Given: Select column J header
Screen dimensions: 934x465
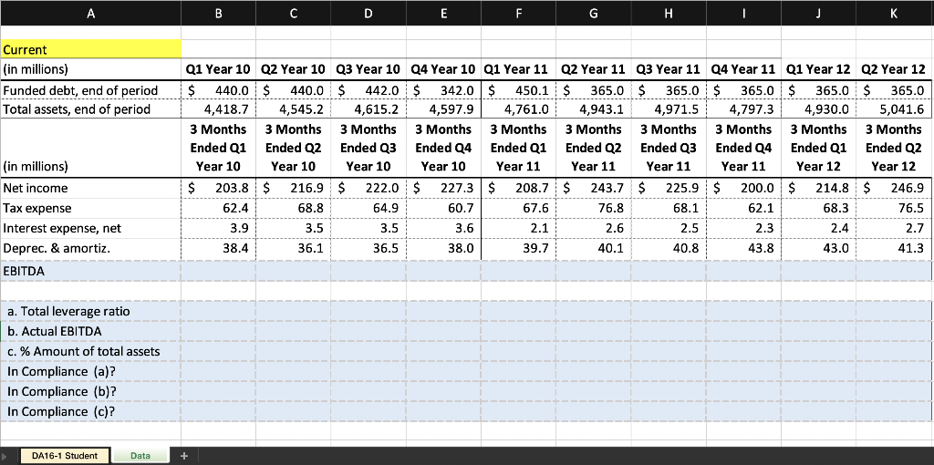Looking at the screenshot, I should pos(819,13).
